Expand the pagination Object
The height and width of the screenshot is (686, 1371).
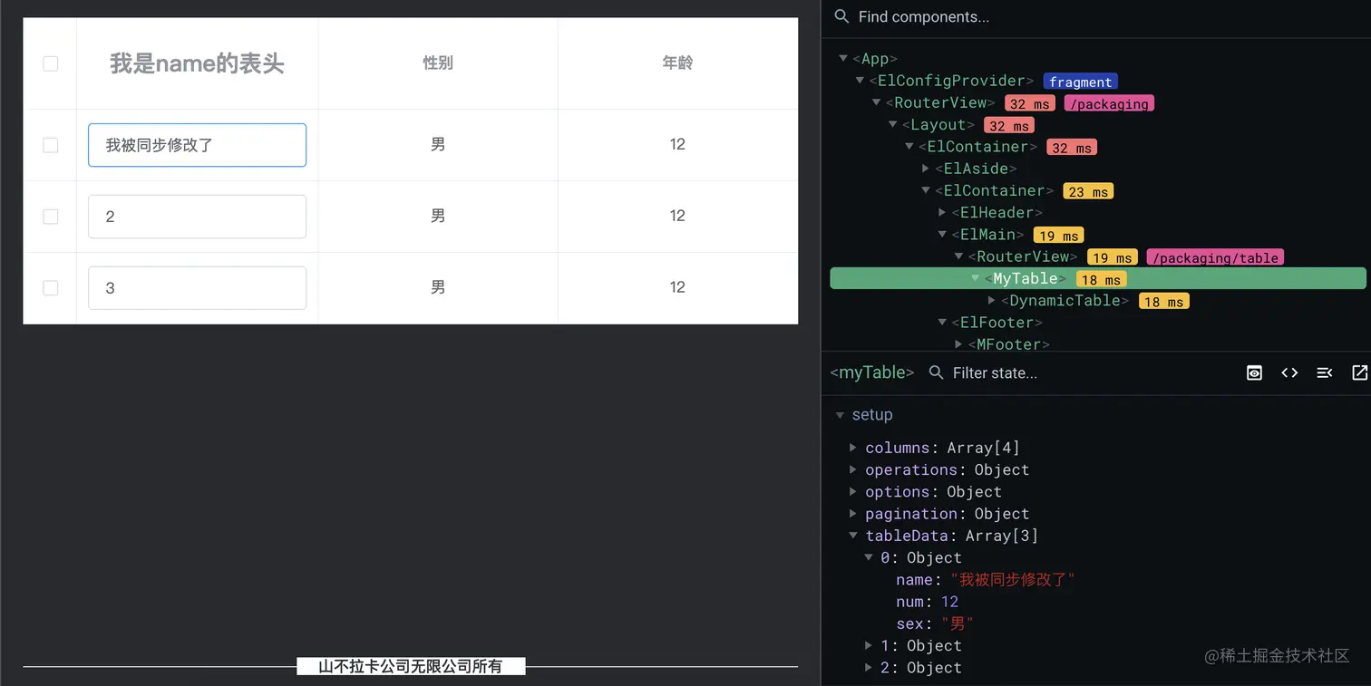[853, 514]
